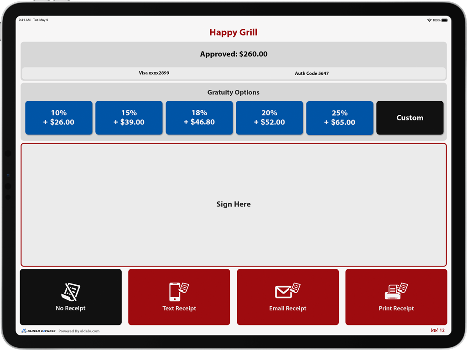This screenshot has width=467, height=350.
Task: Open the Custom gratuity option
Action: coord(410,118)
